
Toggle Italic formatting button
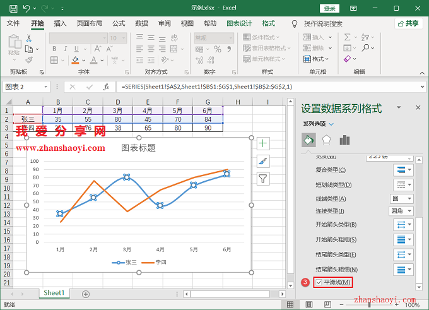tap(66, 49)
